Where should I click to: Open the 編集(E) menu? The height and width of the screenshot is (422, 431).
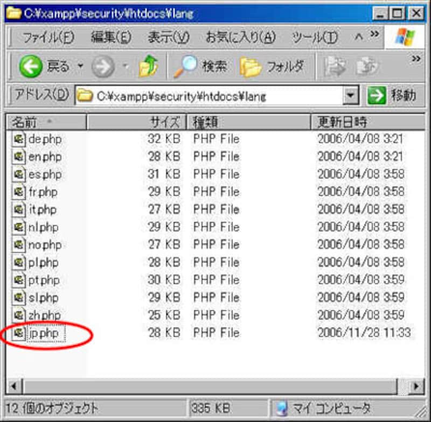111,38
